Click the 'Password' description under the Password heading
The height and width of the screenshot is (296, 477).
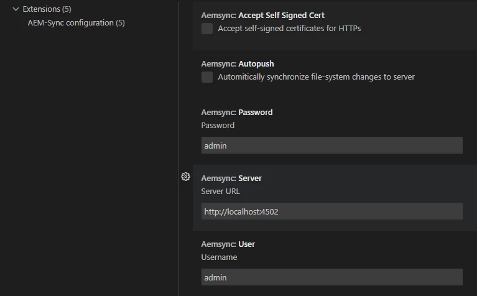tap(218, 126)
